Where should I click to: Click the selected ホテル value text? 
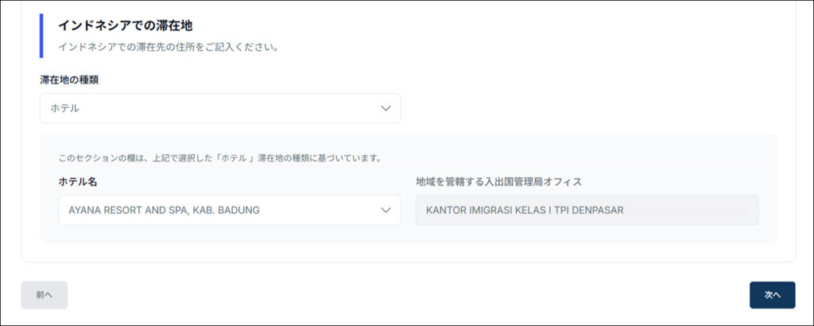point(64,108)
